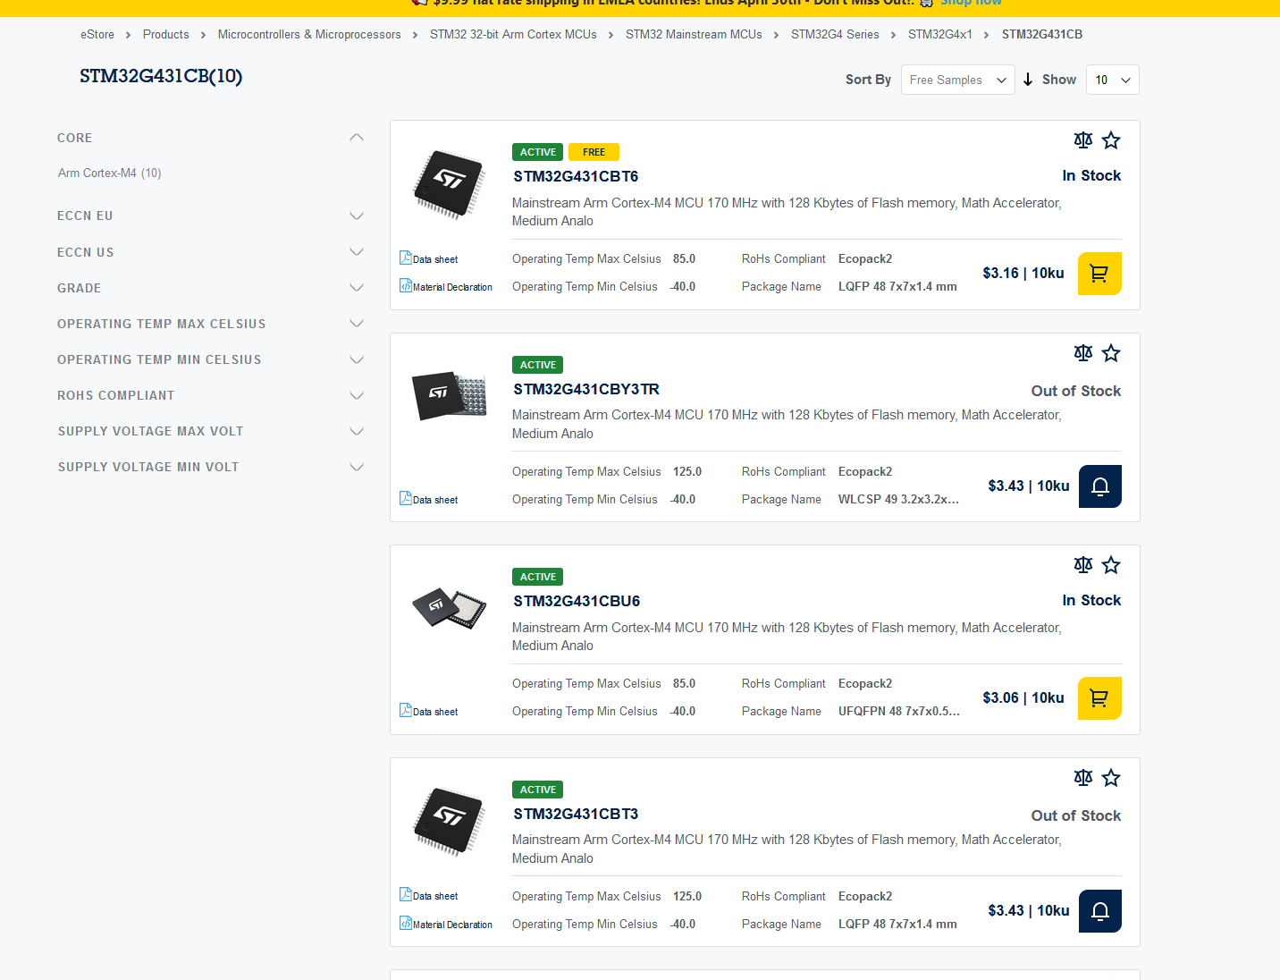Favorite the STM32G431CBY3TR product
The width and height of the screenshot is (1280, 980).
(1111, 353)
